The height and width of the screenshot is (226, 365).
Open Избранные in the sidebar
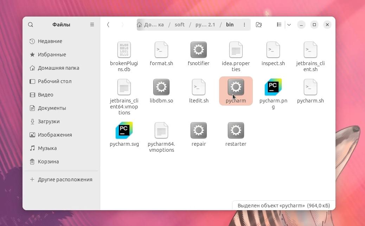(61, 55)
